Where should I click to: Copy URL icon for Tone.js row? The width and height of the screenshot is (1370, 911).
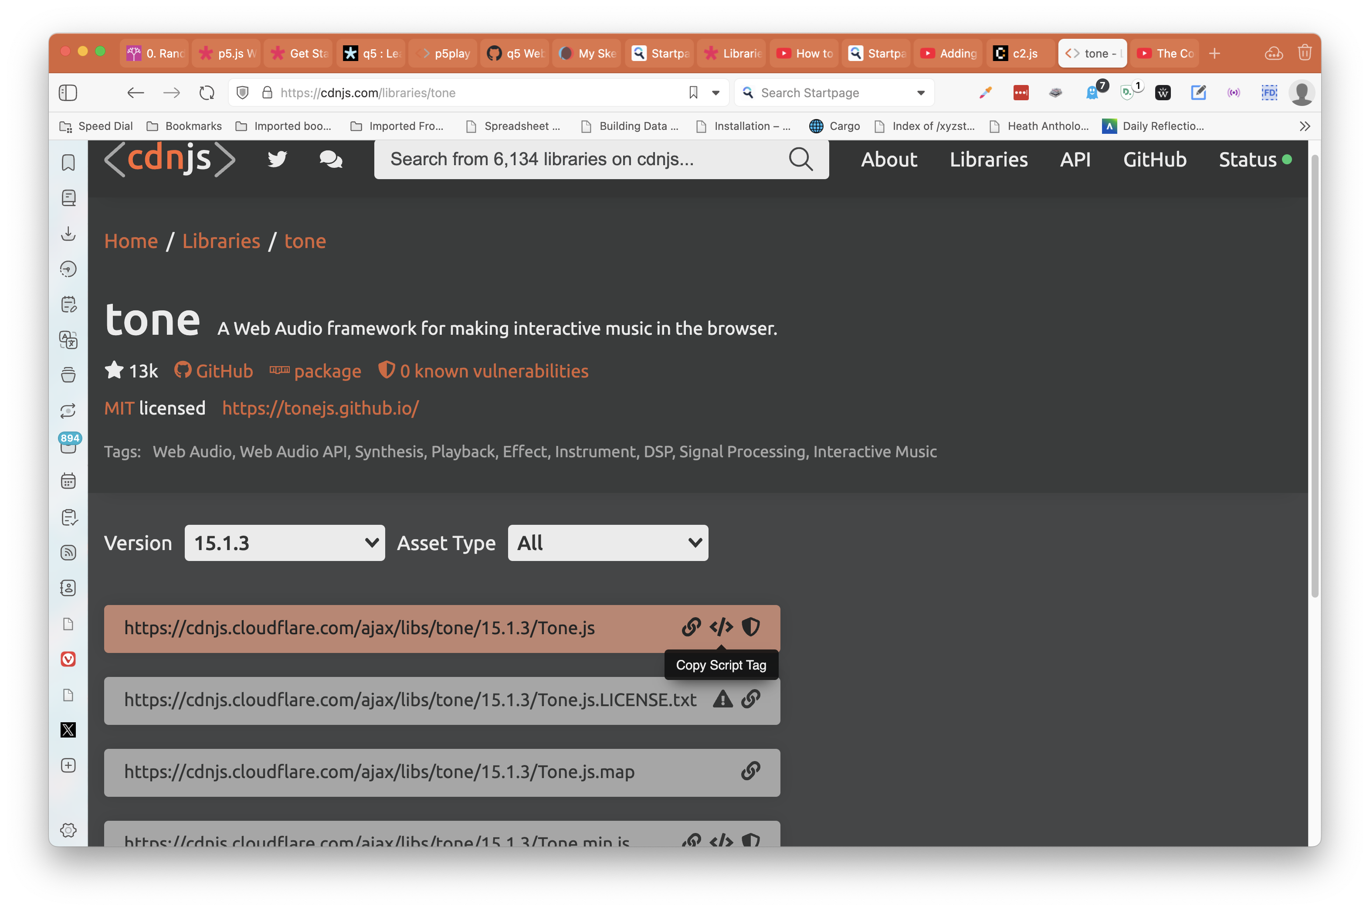tap(691, 628)
